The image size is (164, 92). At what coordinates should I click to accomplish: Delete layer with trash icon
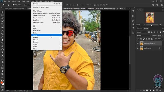(160, 90)
